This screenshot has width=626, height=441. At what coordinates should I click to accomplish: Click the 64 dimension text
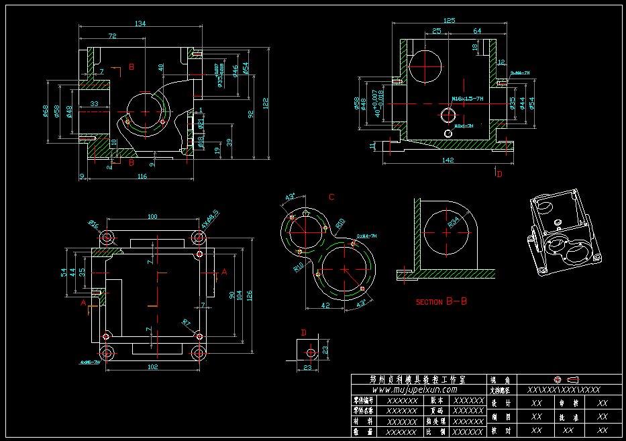477,31
